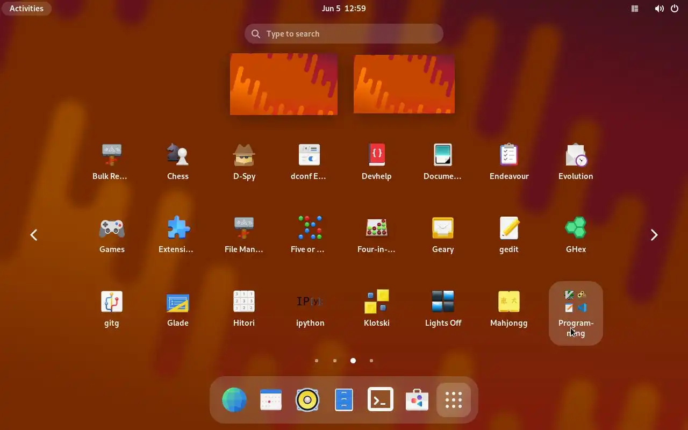Image resolution: width=688 pixels, height=430 pixels.
Task: Click the Type to search field
Action: coord(344,34)
